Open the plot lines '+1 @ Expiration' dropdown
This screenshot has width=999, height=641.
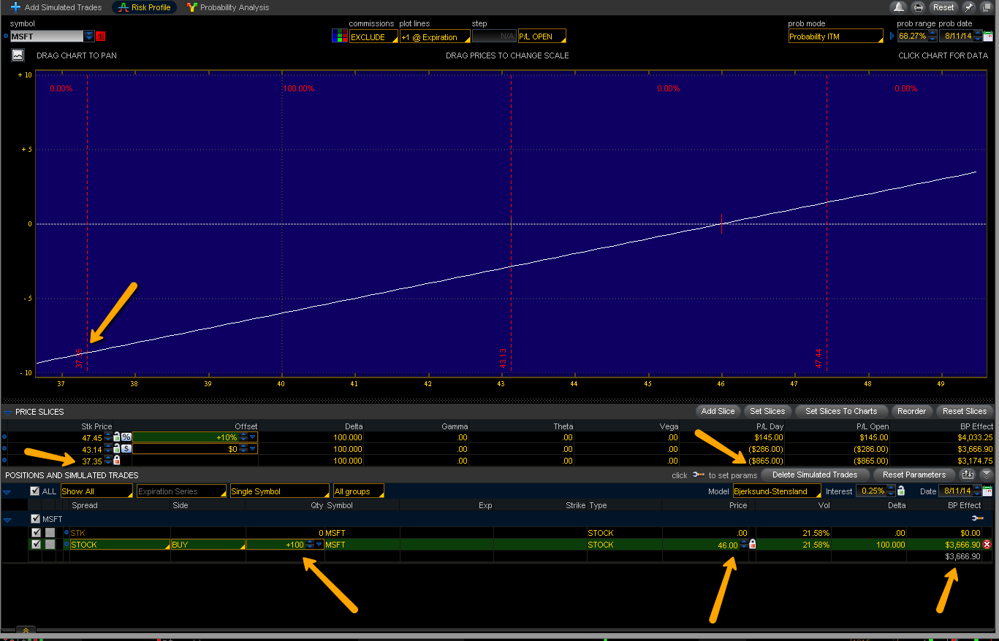pos(434,37)
